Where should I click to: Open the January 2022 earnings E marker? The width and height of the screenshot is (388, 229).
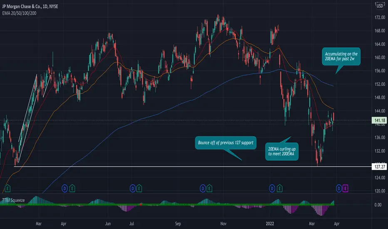(280, 189)
